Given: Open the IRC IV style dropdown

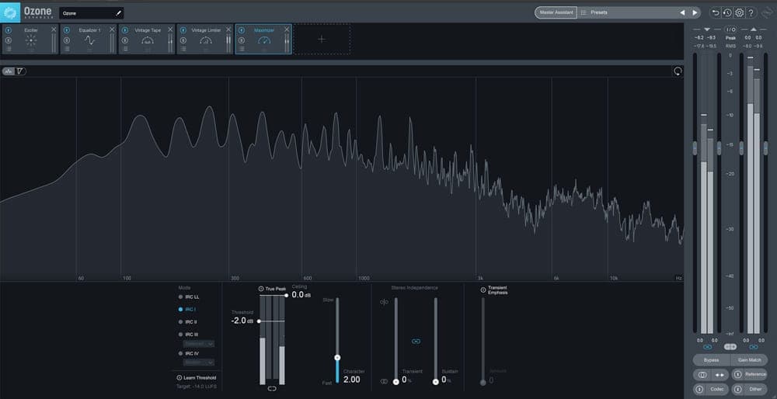Looking at the screenshot, I should tap(199, 363).
